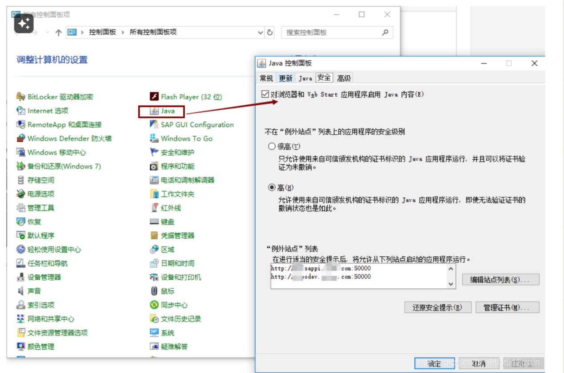
Task: Open the 凭据管理器 icon
Action: pyautogui.click(x=154, y=235)
